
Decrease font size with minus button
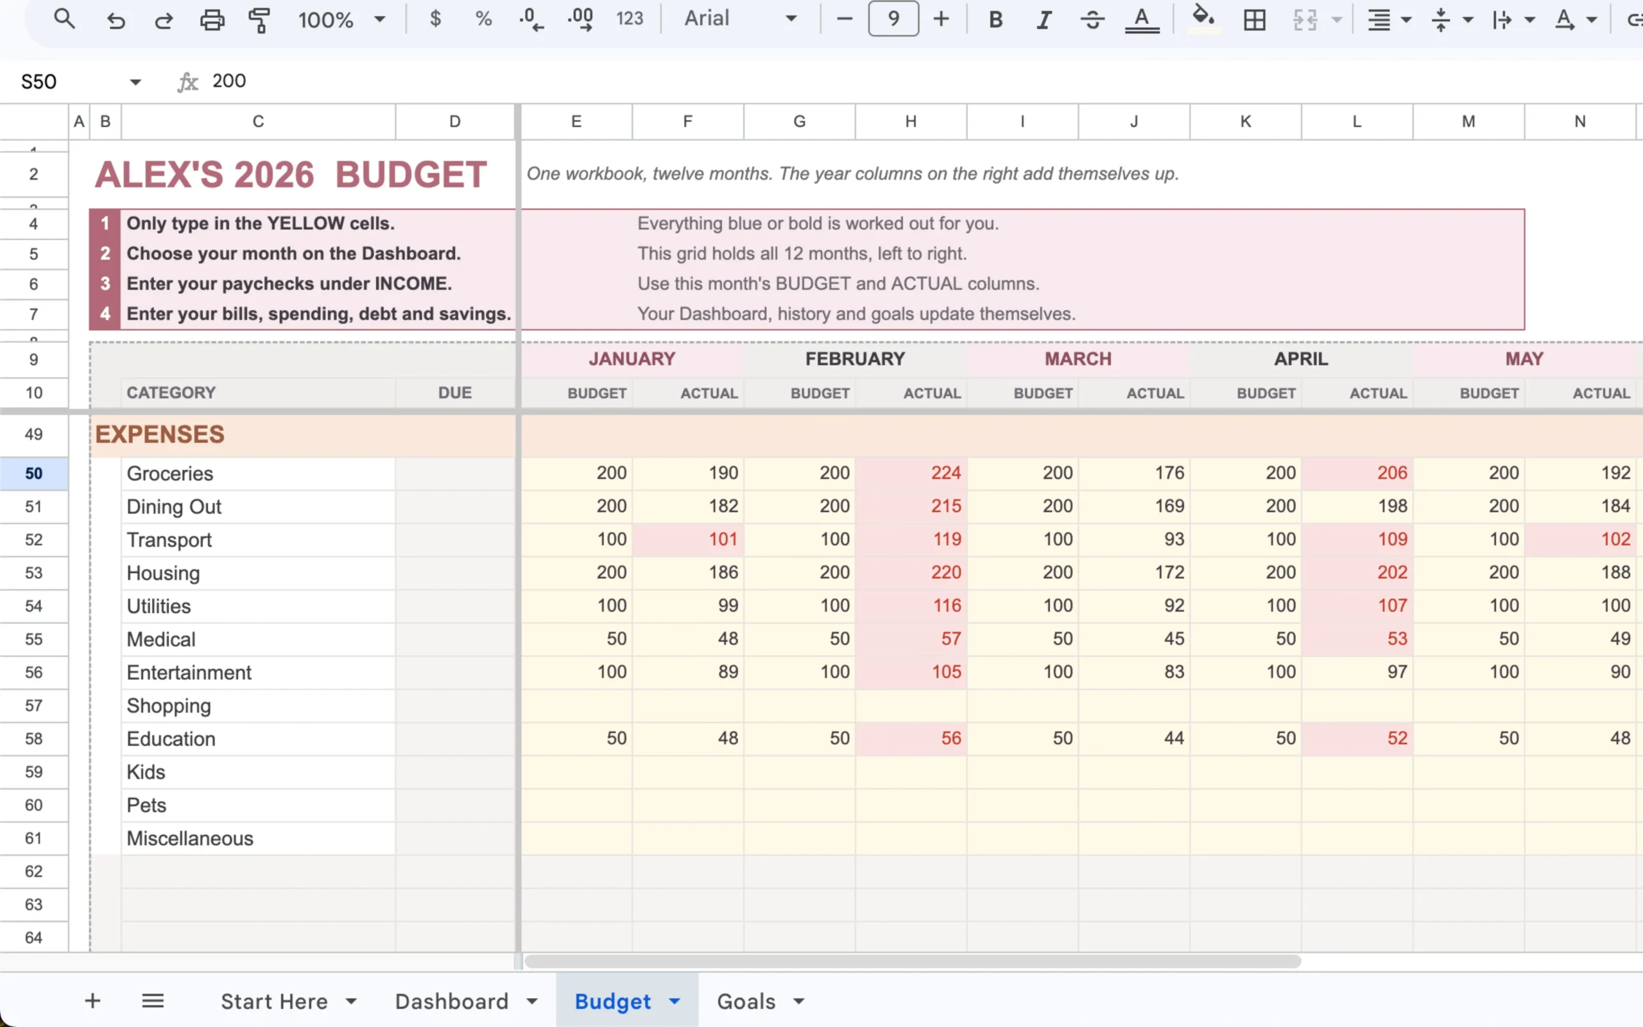coord(844,19)
